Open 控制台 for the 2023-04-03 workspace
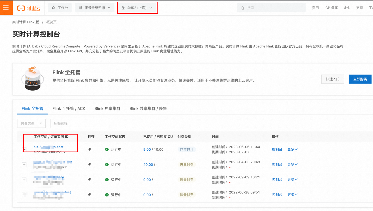The image size is (373, 211). pos(277,165)
